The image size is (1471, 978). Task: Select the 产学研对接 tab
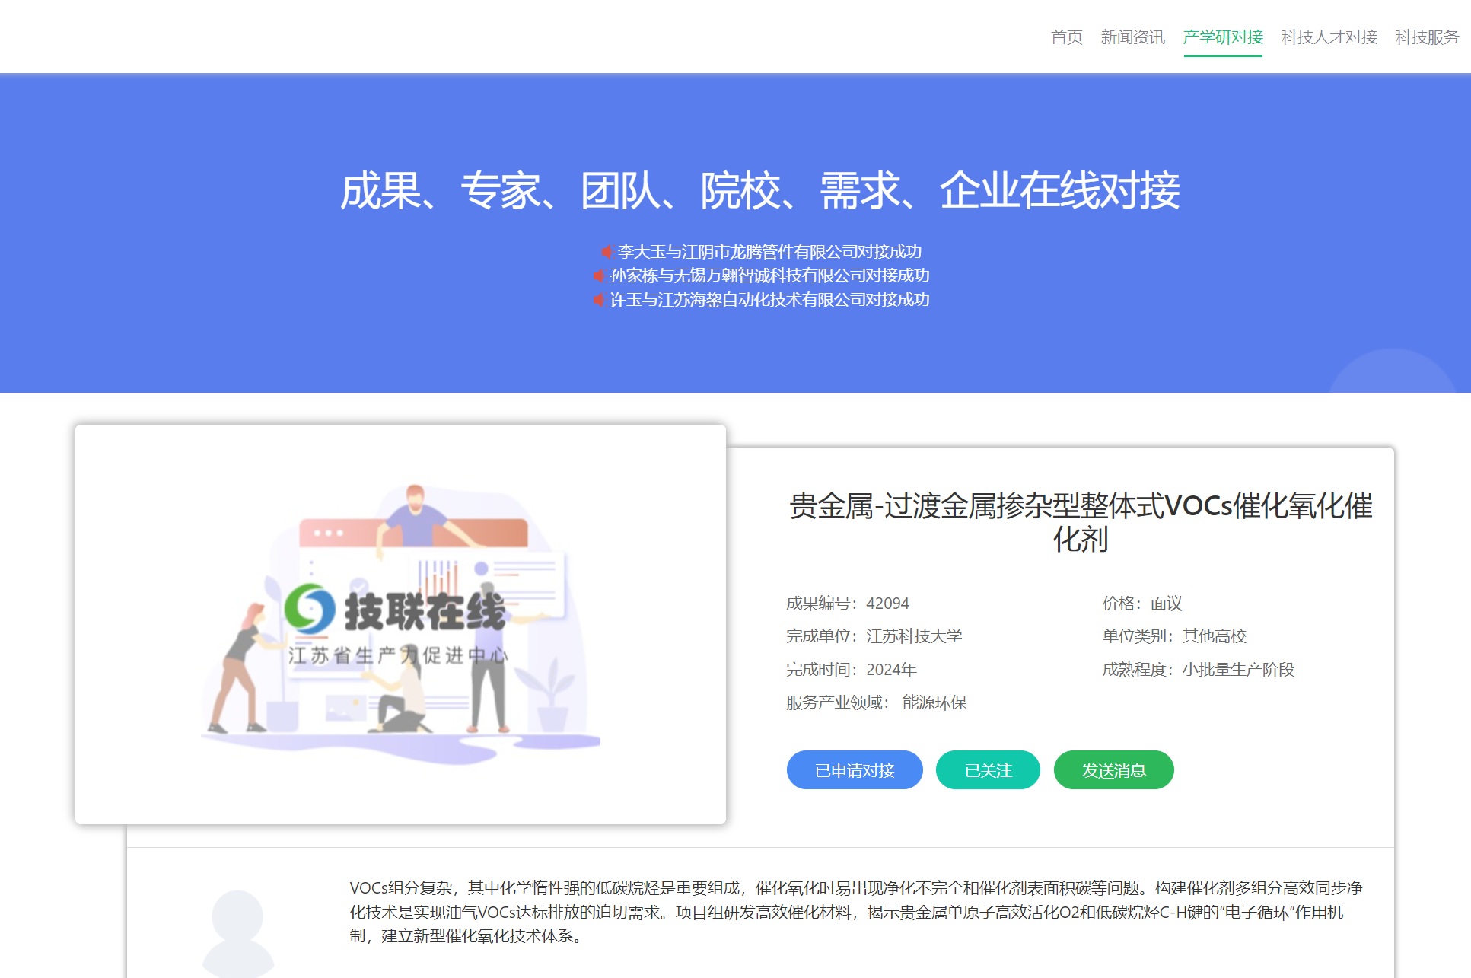tap(1223, 37)
